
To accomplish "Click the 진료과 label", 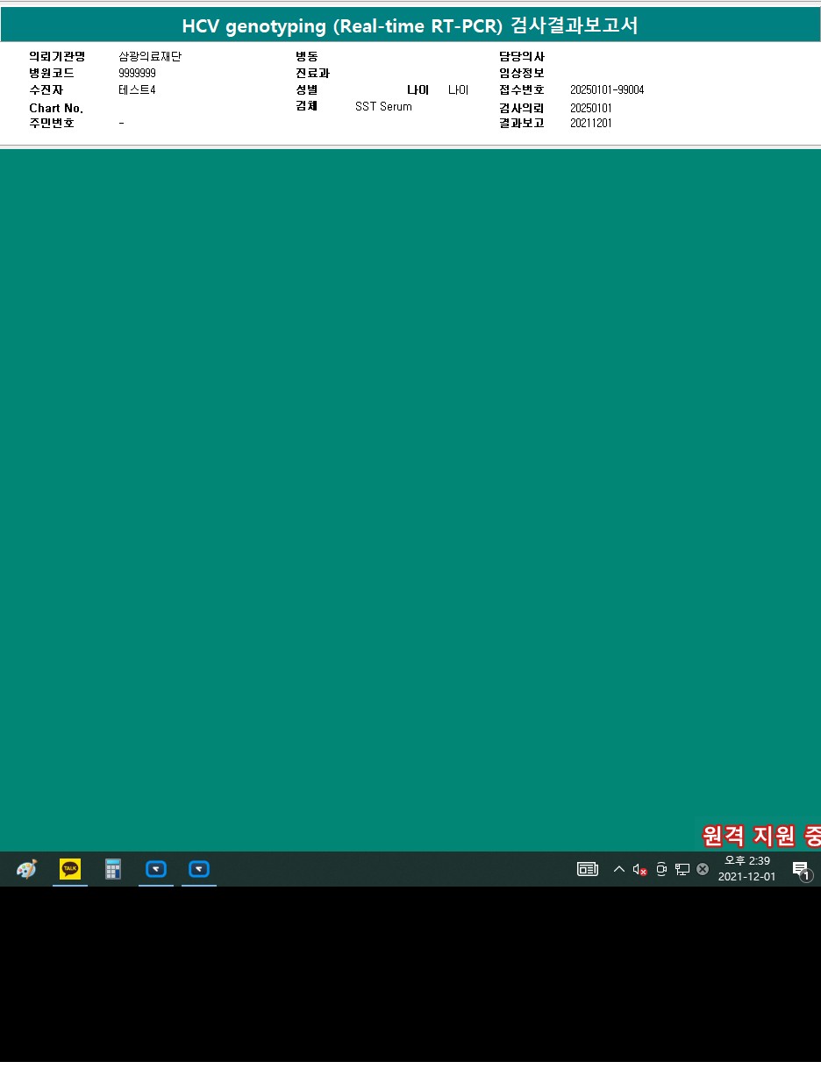I will [x=312, y=74].
